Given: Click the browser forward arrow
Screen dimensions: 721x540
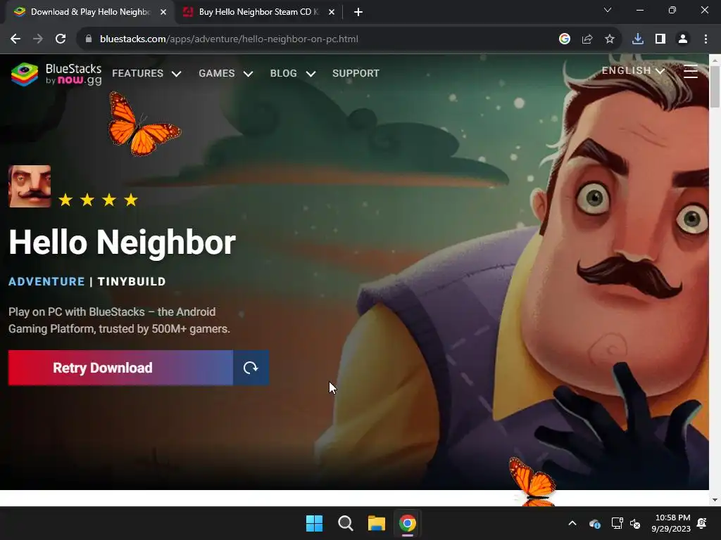Looking at the screenshot, I should tap(38, 39).
